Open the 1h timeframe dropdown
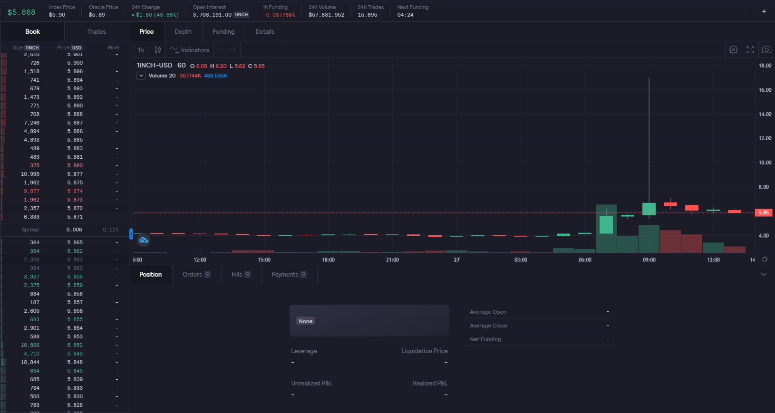Screen dimensions: 775x413 pyautogui.click(x=141, y=50)
